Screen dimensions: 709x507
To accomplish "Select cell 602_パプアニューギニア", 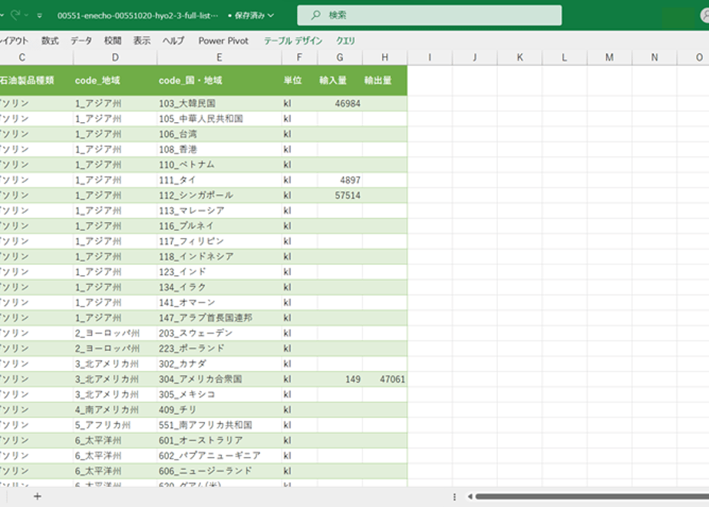I will pyautogui.click(x=219, y=456).
